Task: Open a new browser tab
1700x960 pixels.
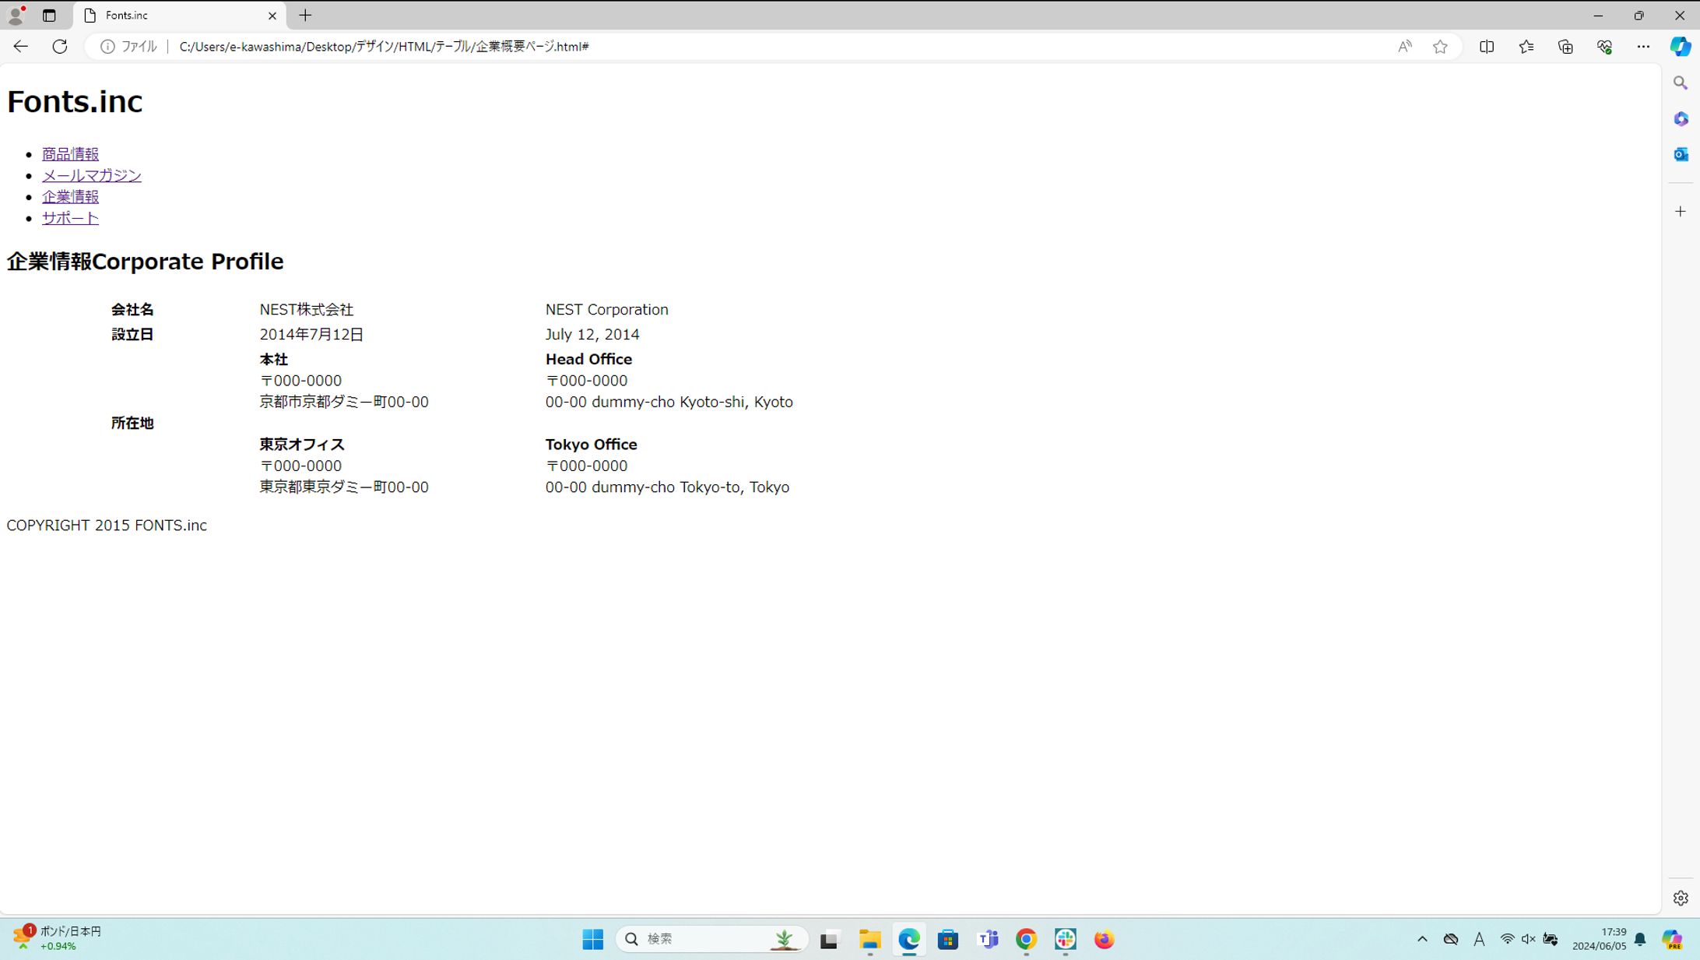Action: (305, 16)
